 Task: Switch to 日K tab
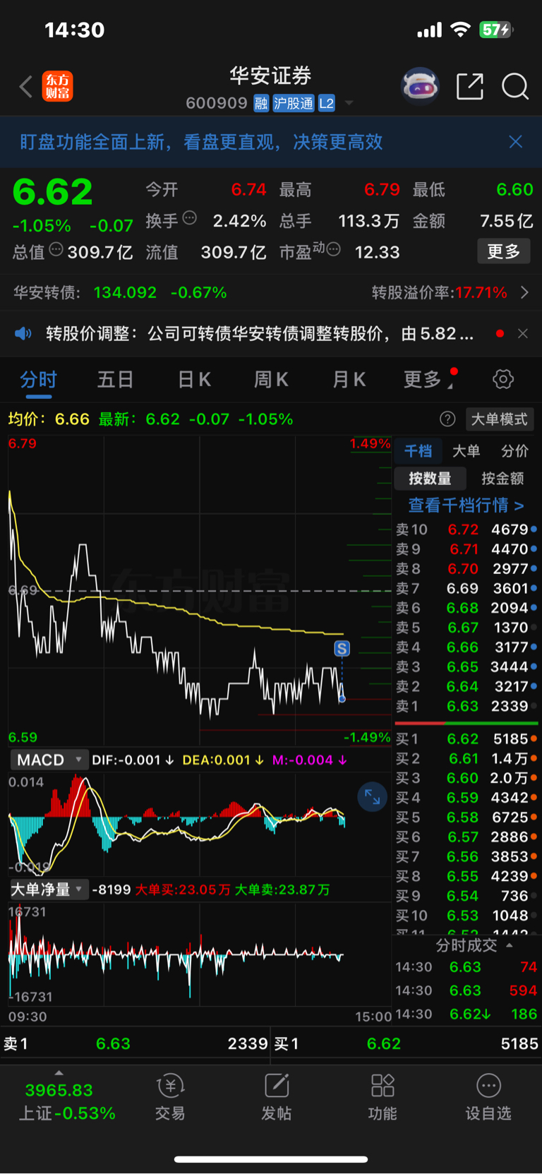point(194,380)
